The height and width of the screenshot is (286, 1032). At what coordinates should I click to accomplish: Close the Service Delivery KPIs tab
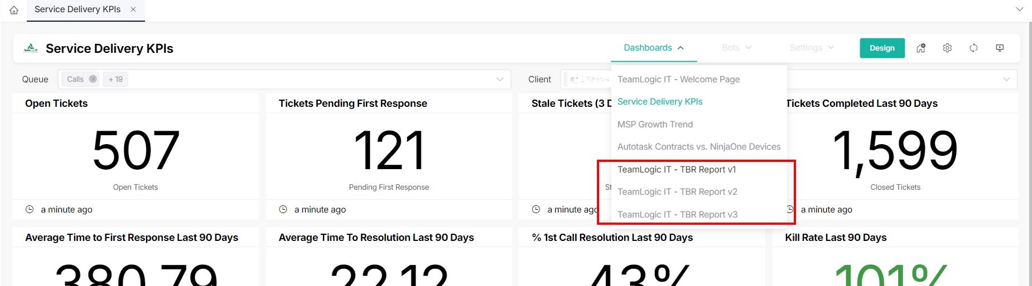coord(133,9)
